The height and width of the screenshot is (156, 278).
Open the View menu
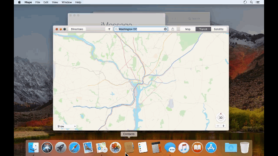55,2
